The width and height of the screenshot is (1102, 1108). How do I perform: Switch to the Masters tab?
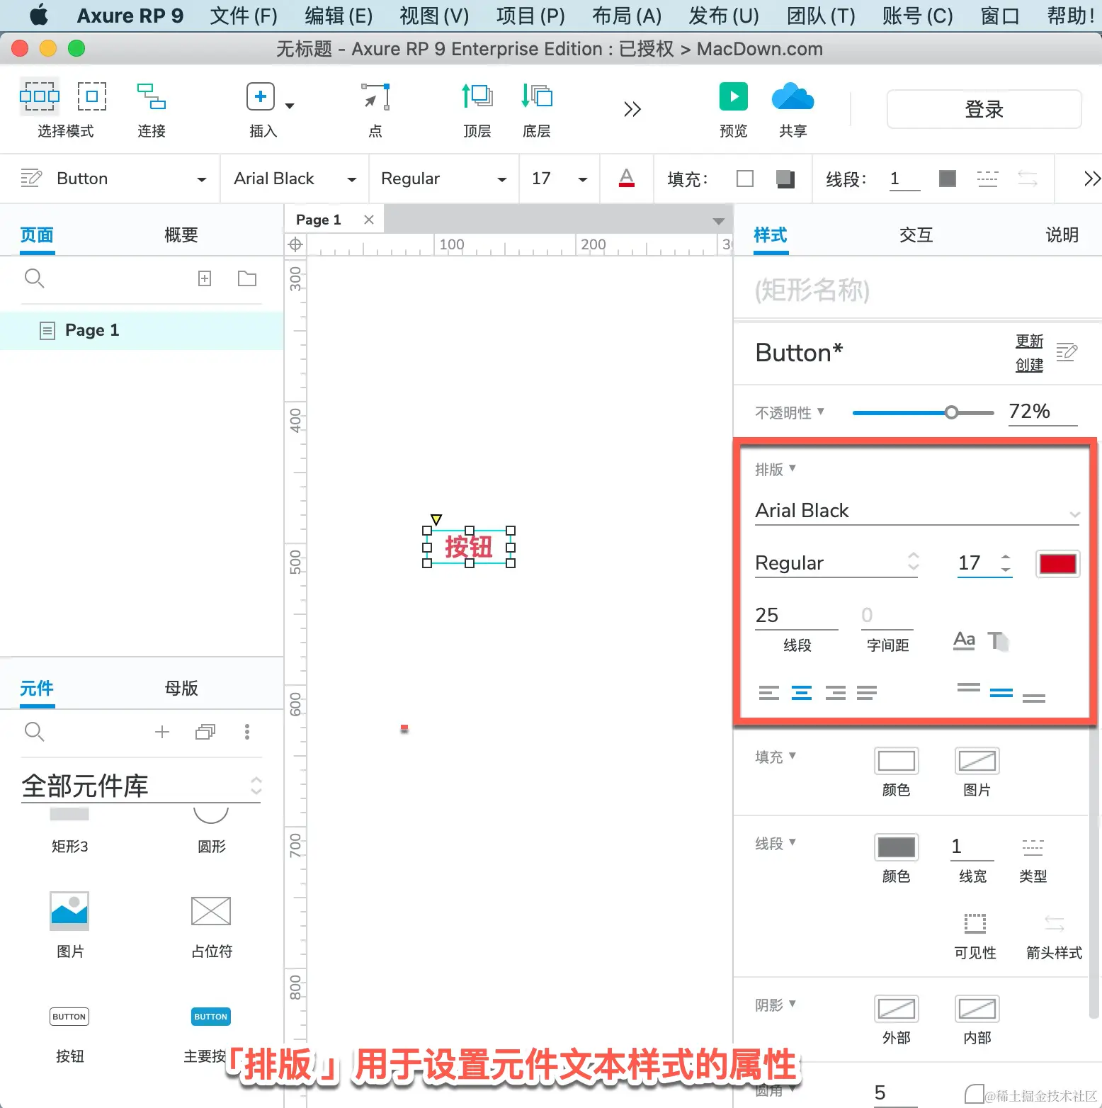tap(181, 688)
